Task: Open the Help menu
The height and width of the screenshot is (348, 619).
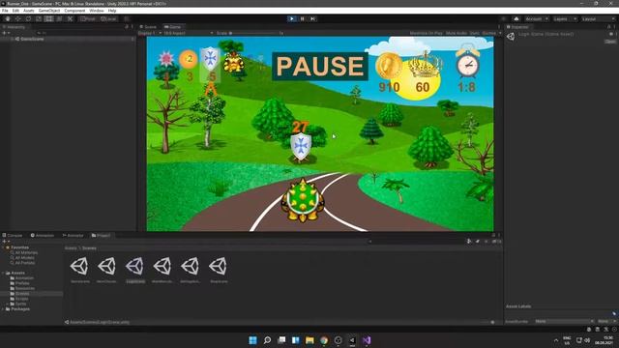Action: point(112,11)
